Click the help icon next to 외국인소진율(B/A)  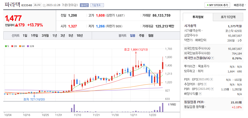[213, 58]
